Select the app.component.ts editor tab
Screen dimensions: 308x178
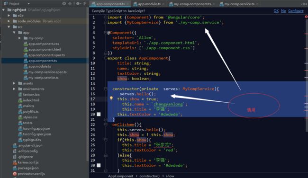tap(110, 4)
